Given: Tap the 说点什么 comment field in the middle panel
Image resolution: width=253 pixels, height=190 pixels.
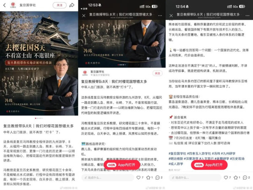Looking at the screenshot, I should pos(108,178).
